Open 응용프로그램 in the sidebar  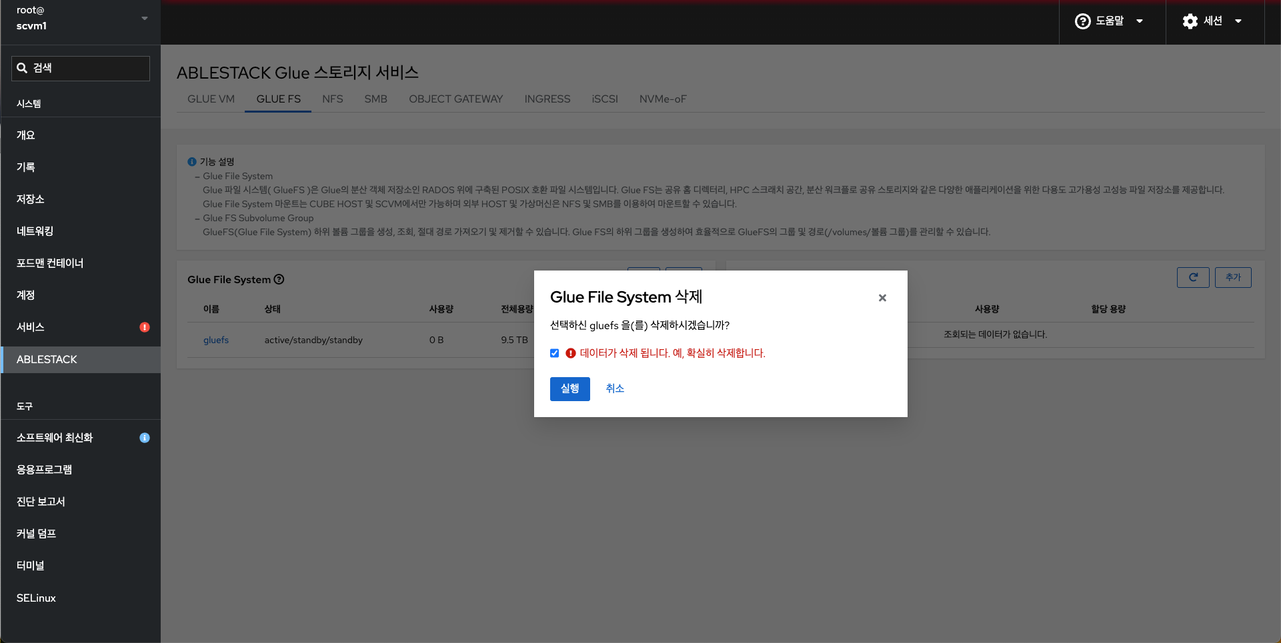coord(81,470)
